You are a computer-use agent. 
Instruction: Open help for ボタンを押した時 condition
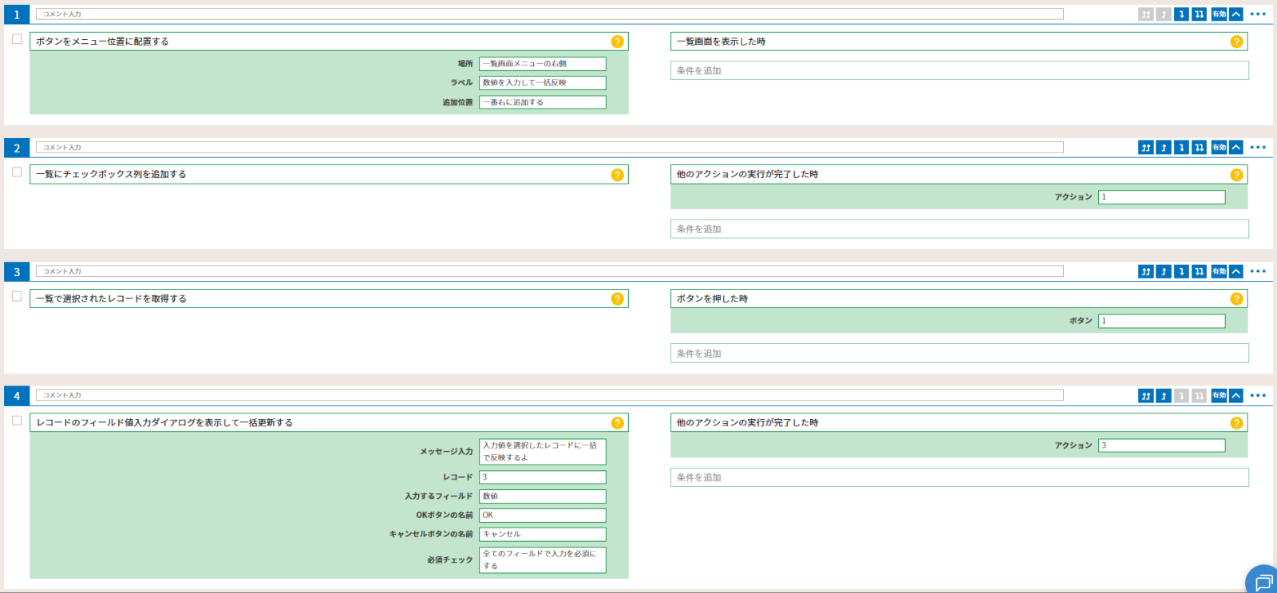(1236, 298)
